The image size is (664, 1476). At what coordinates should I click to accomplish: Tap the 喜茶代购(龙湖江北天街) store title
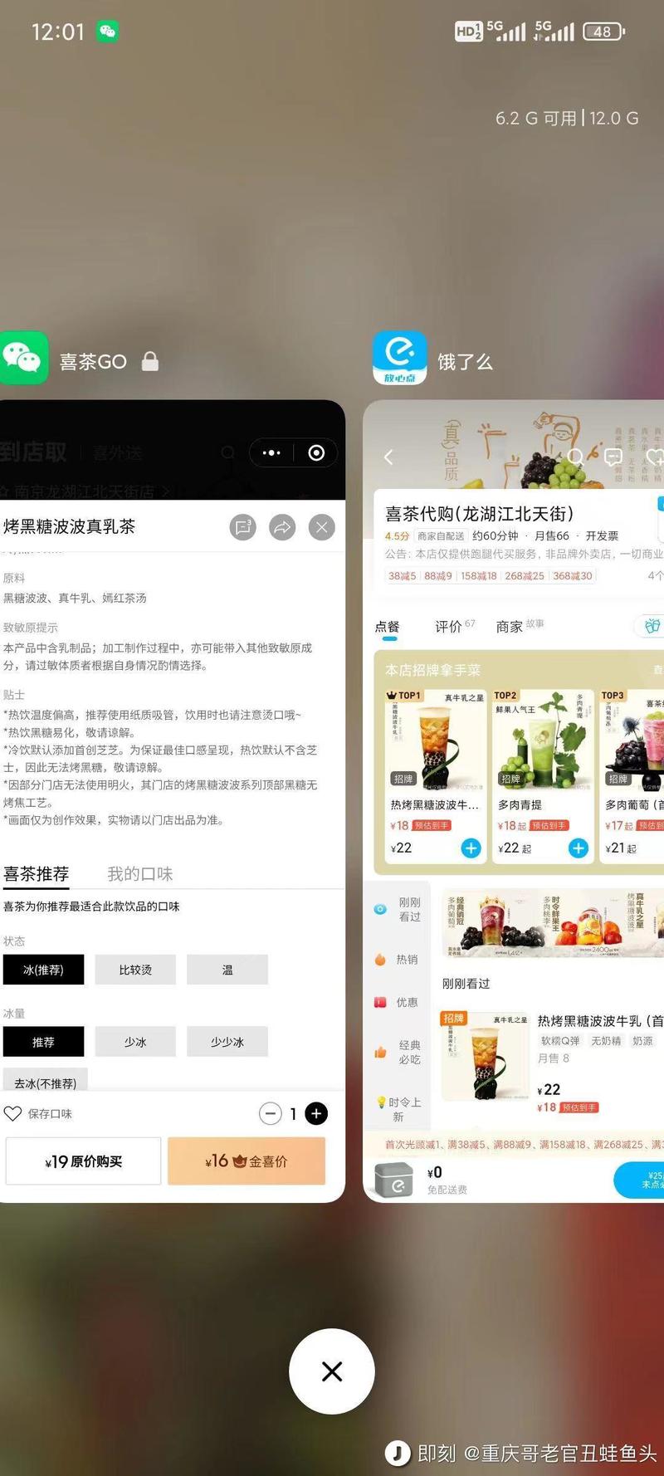[x=480, y=514]
